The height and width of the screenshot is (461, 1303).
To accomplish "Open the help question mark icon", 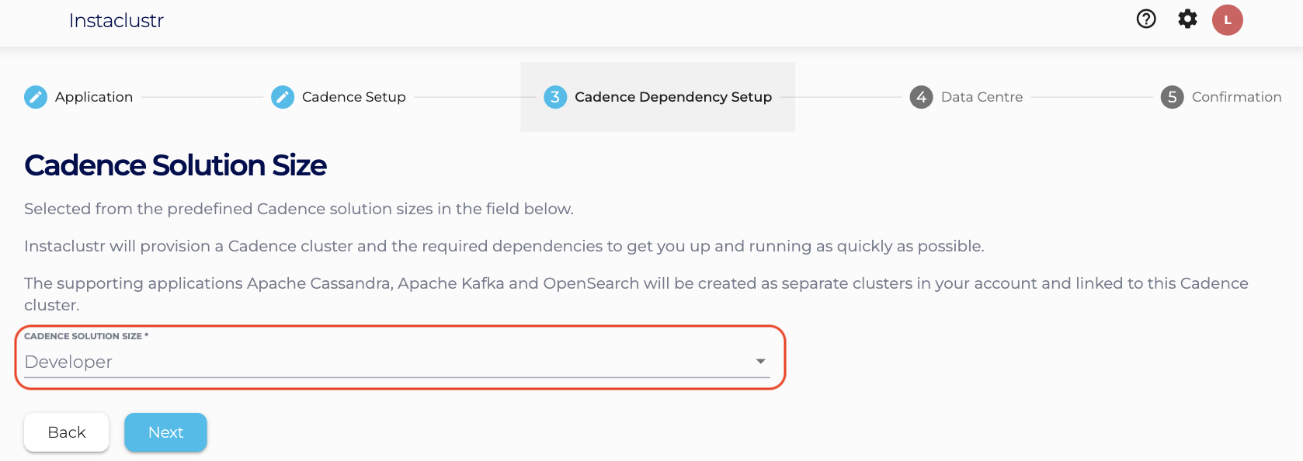I will [1146, 19].
